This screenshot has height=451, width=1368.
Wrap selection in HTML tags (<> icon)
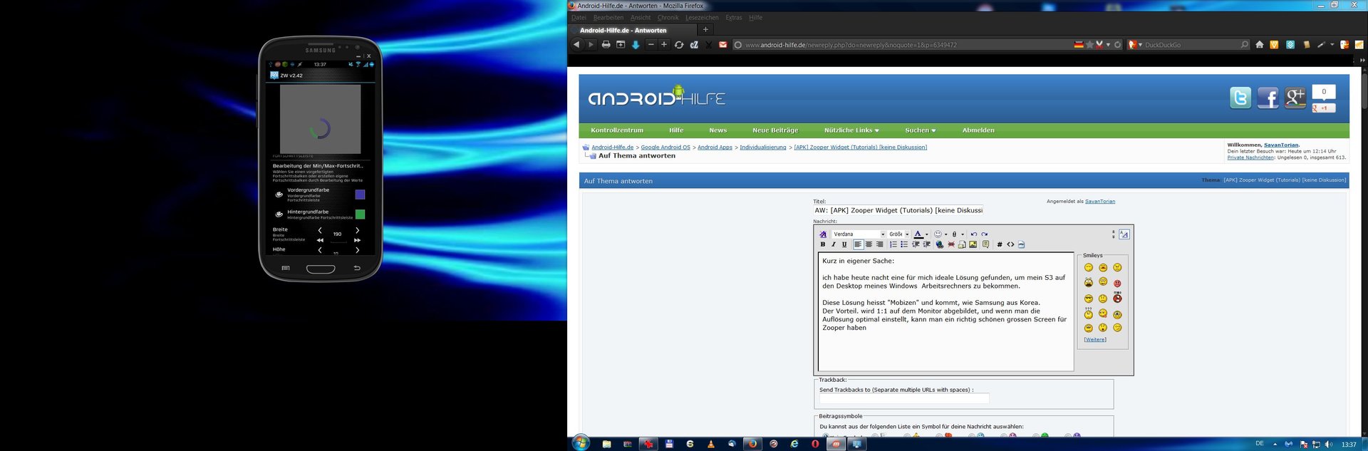coord(1010,244)
